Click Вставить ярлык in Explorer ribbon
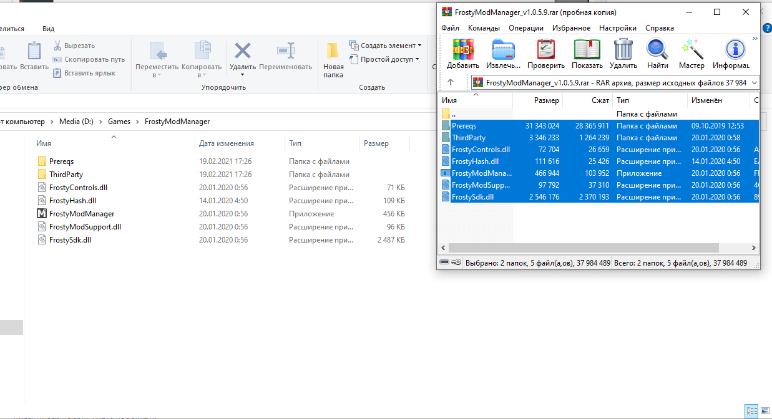The height and width of the screenshot is (419, 772). point(84,73)
